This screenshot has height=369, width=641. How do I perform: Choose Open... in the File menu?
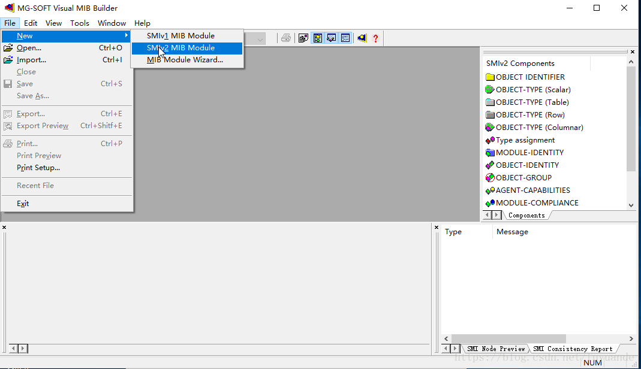tap(67, 48)
